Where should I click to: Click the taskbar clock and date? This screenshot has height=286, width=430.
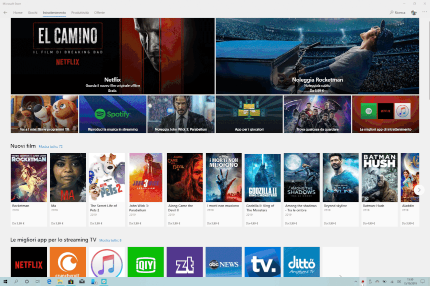(410, 282)
